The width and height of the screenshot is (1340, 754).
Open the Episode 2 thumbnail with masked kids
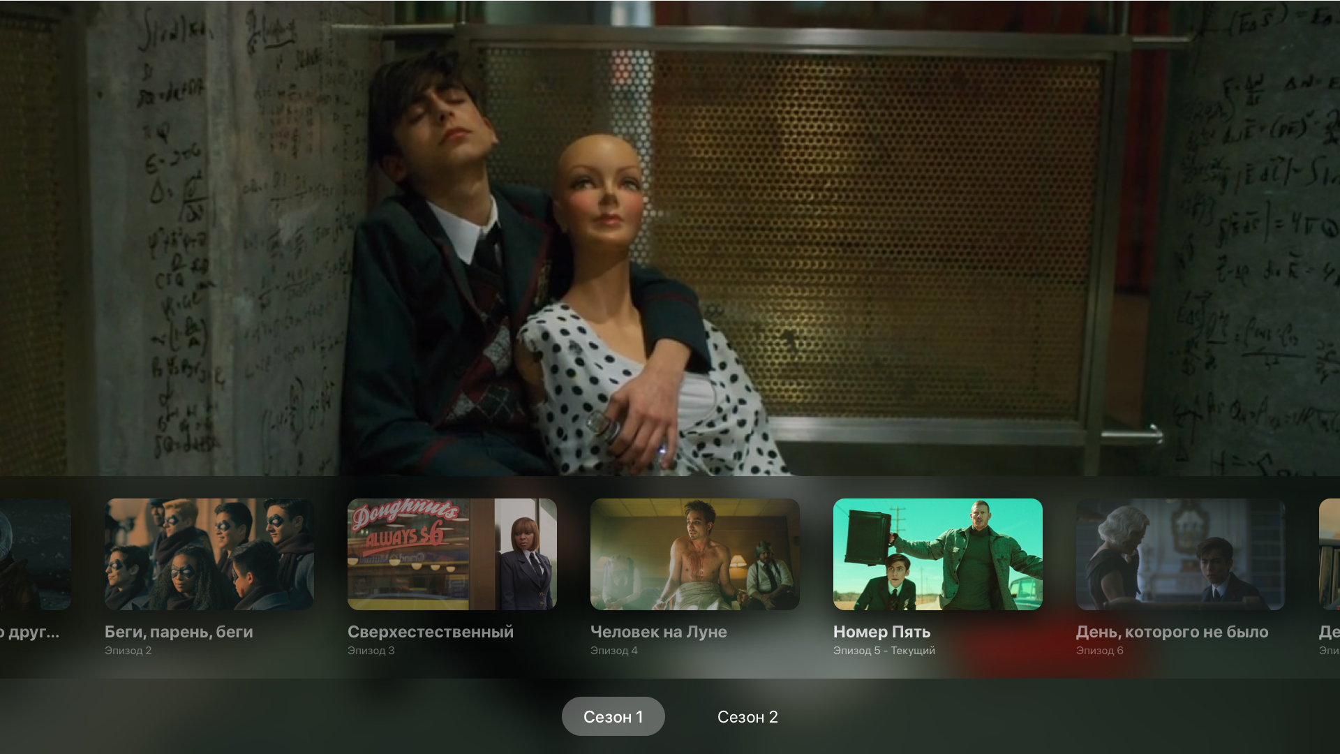pyautogui.click(x=209, y=554)
